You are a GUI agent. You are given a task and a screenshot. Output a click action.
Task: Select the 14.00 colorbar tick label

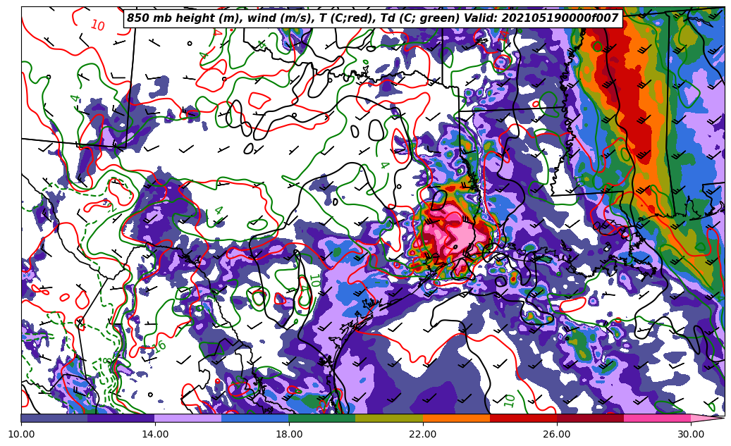tap(154, 434)
